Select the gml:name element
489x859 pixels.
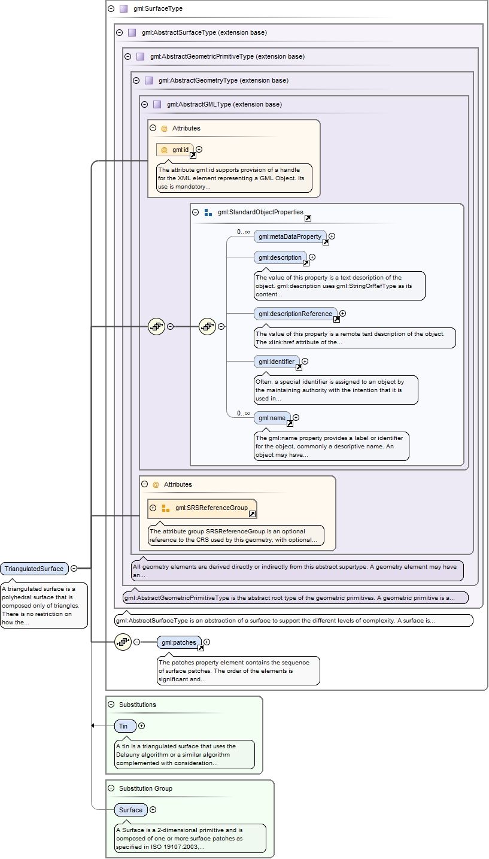[272, 417]
